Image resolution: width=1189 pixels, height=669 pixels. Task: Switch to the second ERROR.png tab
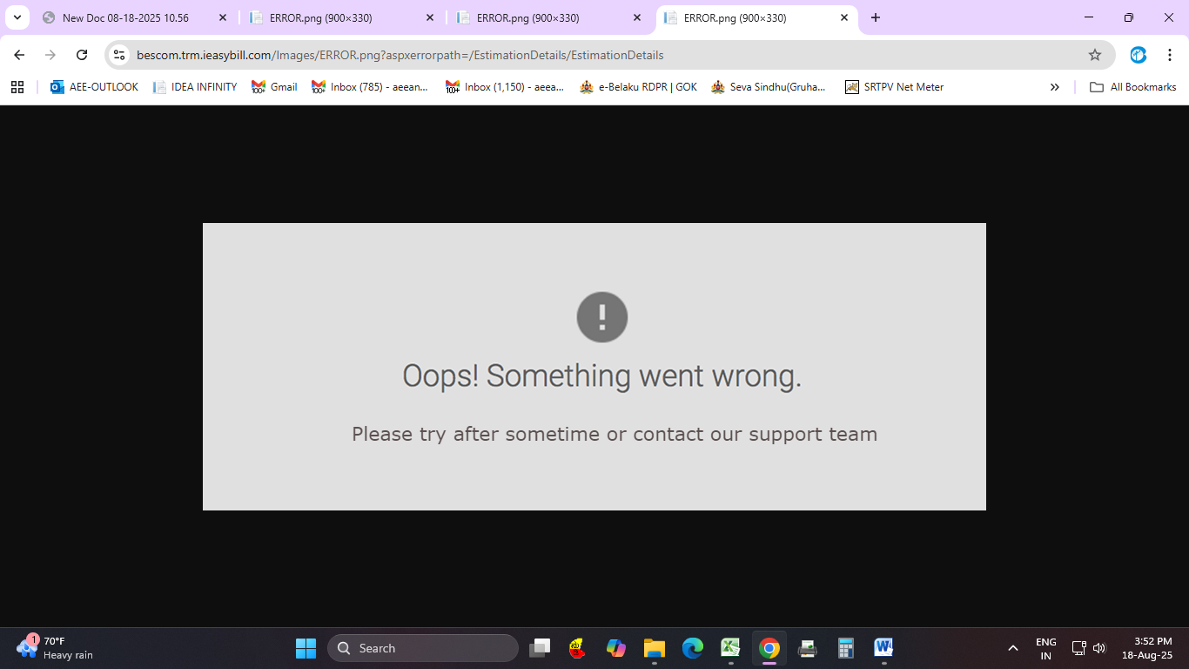click(x=549, y=17)
